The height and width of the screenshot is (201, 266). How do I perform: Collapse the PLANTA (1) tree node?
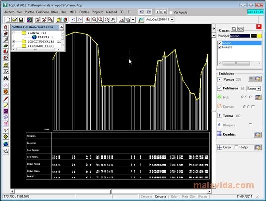(14, 33)
